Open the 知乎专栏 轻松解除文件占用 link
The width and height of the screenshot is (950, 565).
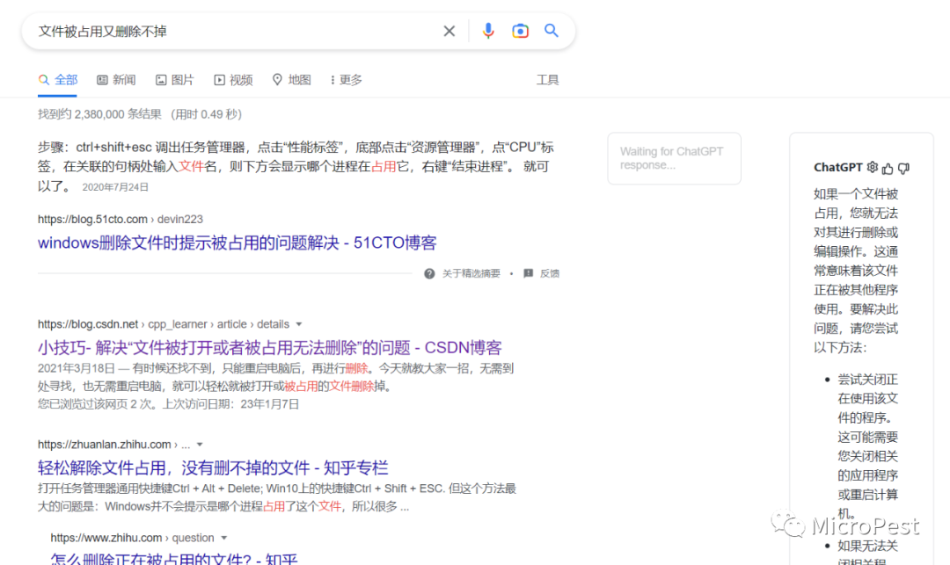point(213,467)
